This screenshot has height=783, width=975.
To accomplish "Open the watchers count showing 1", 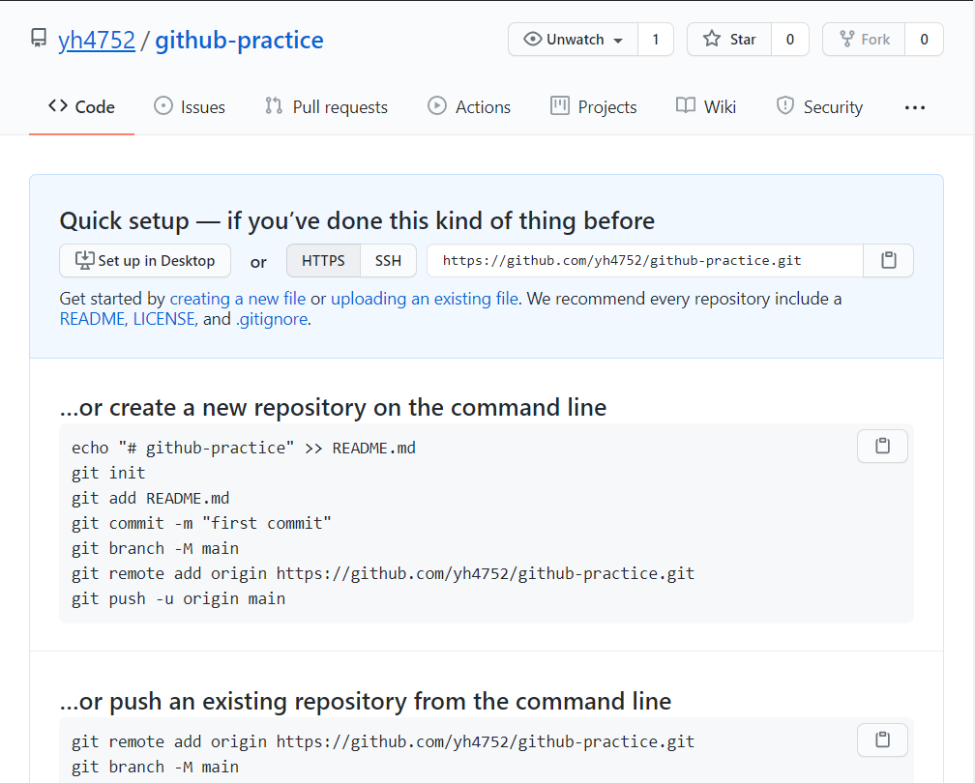I will pos(656,39).
